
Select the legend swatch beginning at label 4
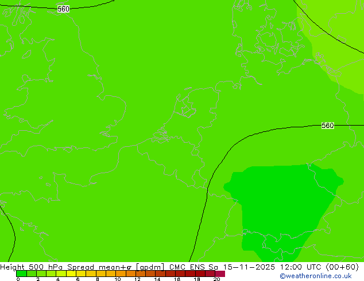(61, 274)
